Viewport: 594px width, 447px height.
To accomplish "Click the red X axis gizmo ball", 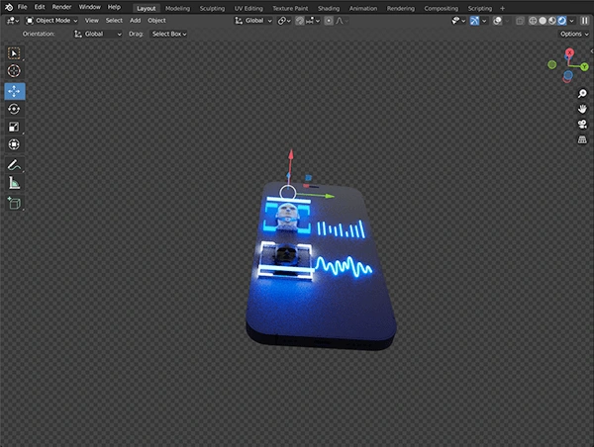I will pyautogui.click(x=569, y=52).
